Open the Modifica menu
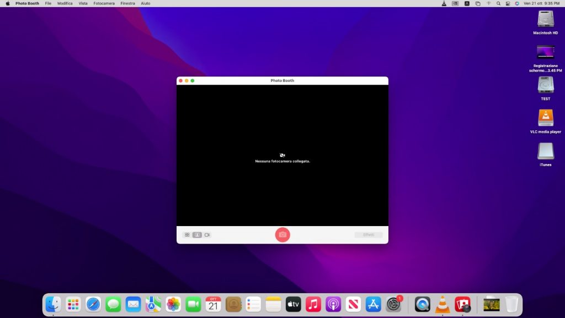Image resolution: width=565 pixels, height=318 pixels. pyautogui.click(x=65, y=3)
